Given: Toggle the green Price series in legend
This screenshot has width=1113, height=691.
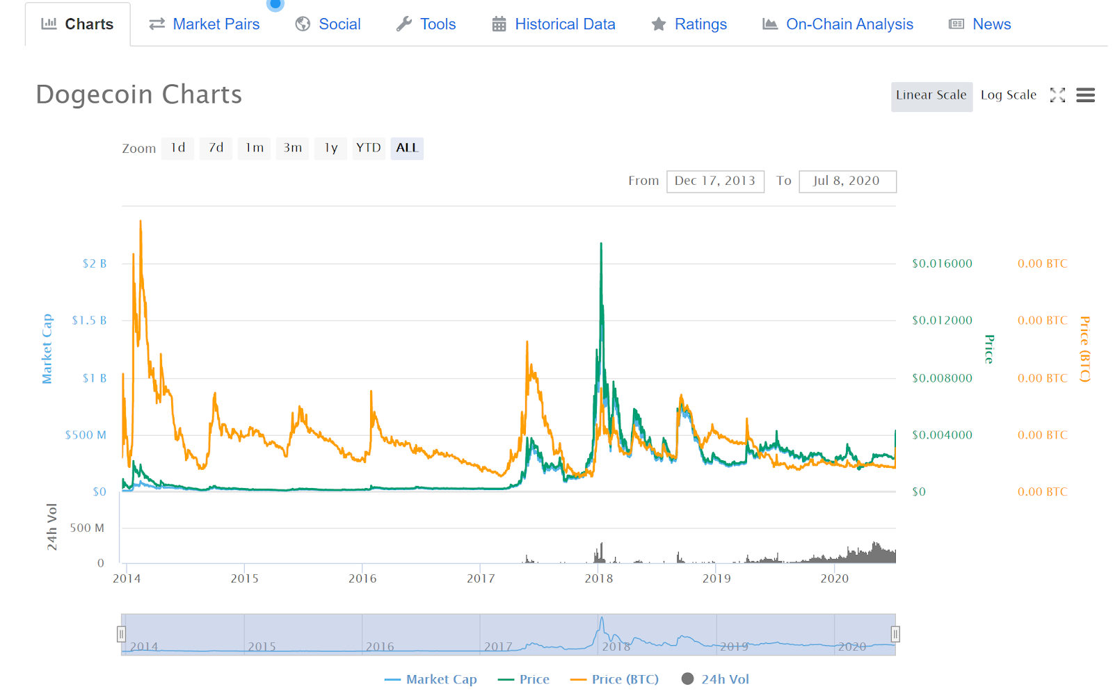Looking at the screenshot, I should coord(524,679).
